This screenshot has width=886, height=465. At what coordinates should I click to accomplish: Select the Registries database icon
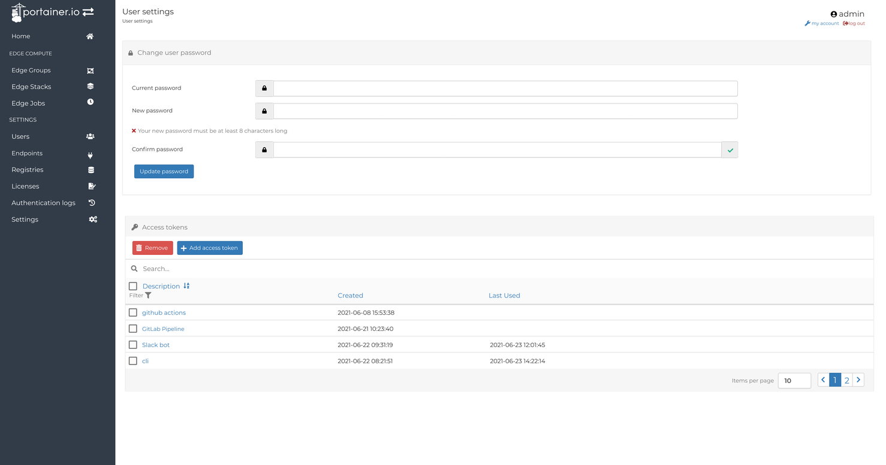point(90,169)
